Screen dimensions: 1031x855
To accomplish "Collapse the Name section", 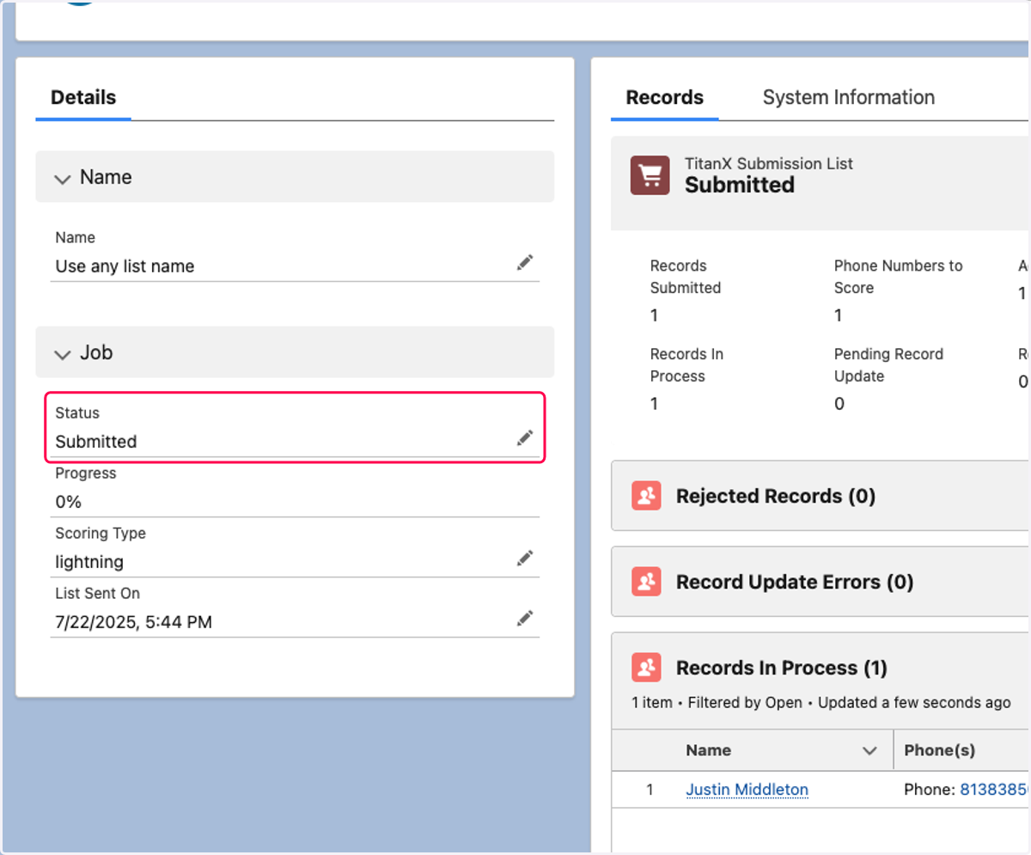I will pyautogui.click(x=62, y=179).
